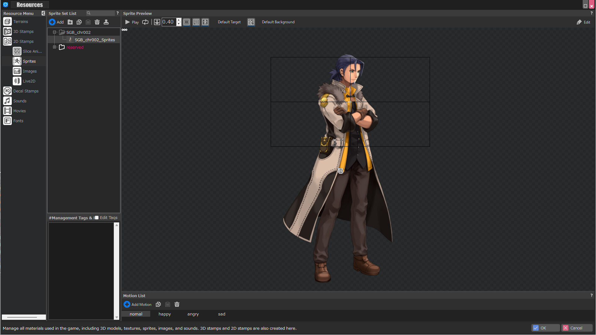Copy the selected sprite set
This screenshot has width=596, height=335.
pyautogui.click(x=79, y=22)
